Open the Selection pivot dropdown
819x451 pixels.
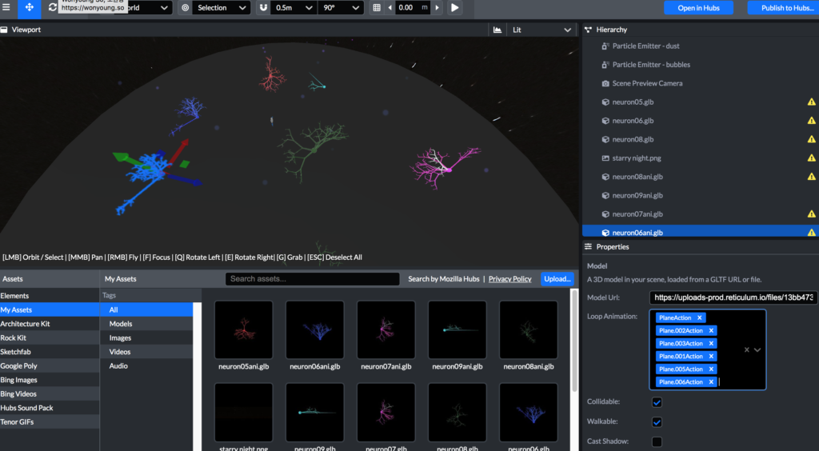click(222, 8)
